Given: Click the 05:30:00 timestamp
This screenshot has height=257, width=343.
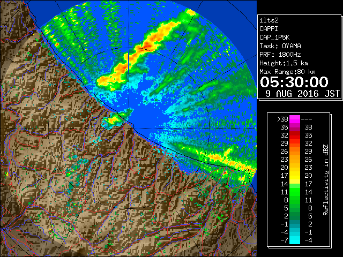Looking at the screenshot, I should pos(294,82).
